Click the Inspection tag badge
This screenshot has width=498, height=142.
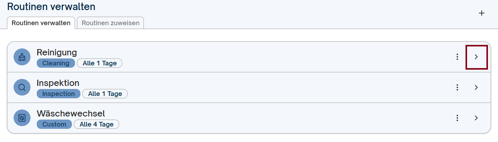pyautogui.click(x=58, y=94)
